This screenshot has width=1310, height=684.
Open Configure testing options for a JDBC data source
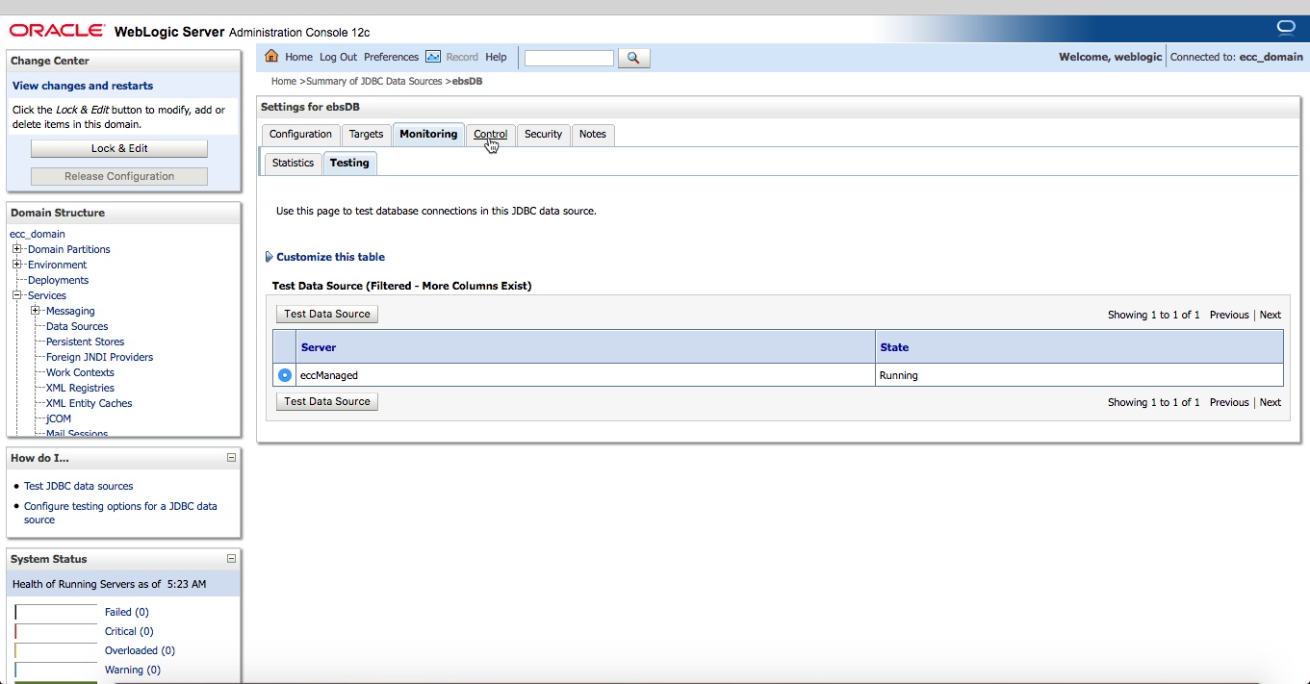point(120,513)
